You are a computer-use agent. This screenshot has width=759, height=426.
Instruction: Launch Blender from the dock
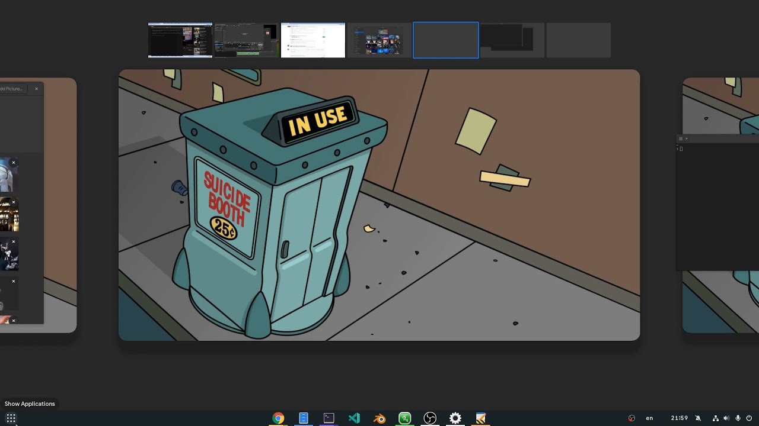coord(379,418)
